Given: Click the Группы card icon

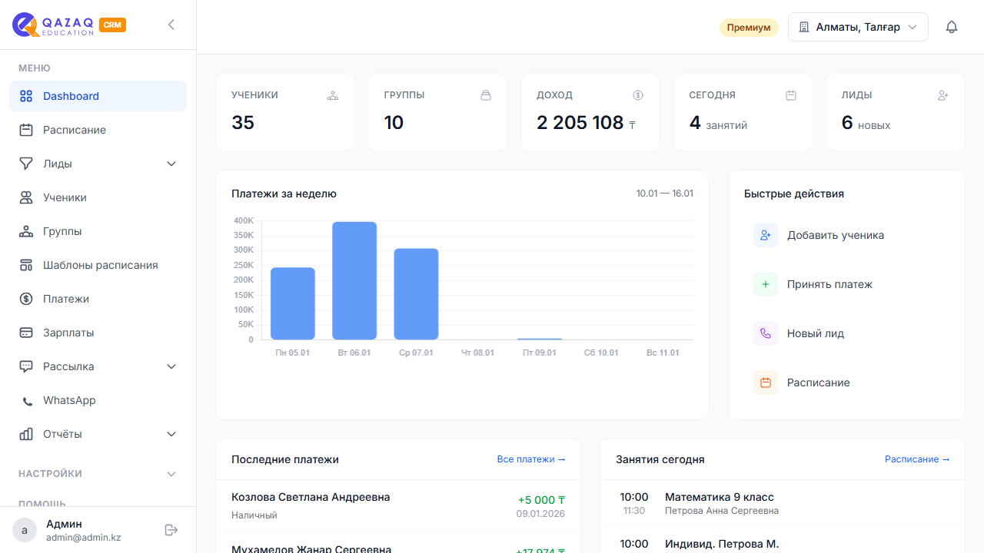Looking at the screenshot, I should pyautogui.click(x=486, y=95).
